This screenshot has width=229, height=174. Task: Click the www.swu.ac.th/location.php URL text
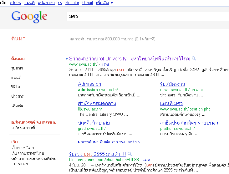[x=185, y=109]
